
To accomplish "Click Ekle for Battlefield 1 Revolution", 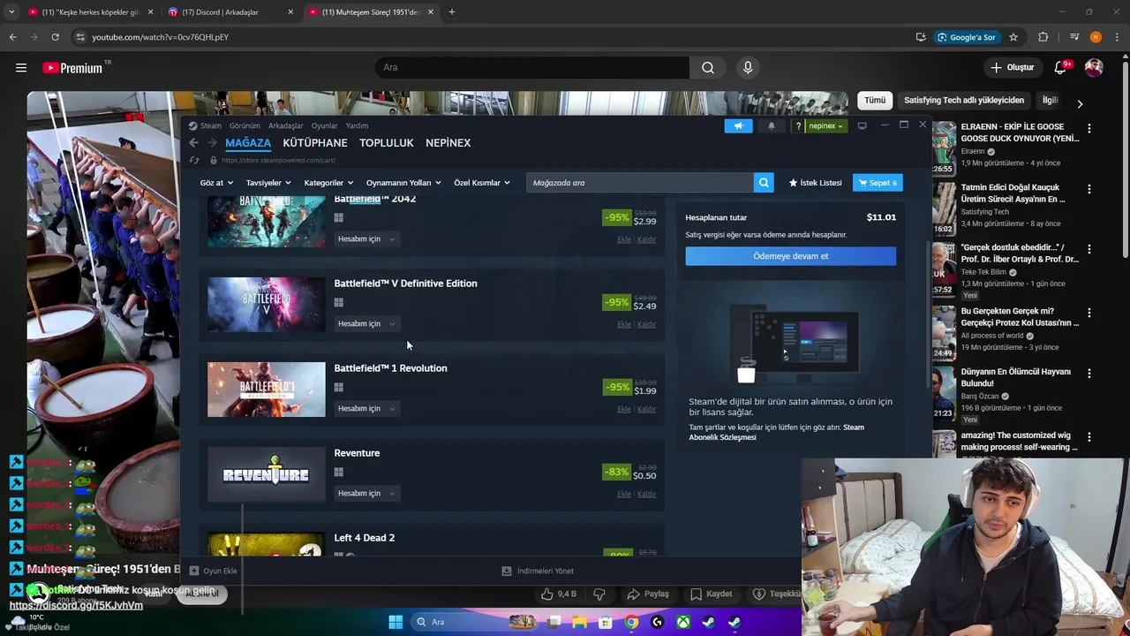I will tap(624, 409).
